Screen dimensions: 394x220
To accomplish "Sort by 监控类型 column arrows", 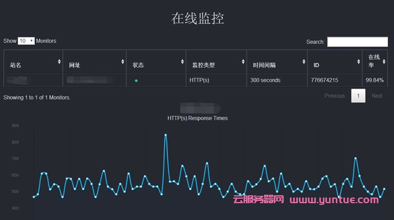I will [243, 62].
